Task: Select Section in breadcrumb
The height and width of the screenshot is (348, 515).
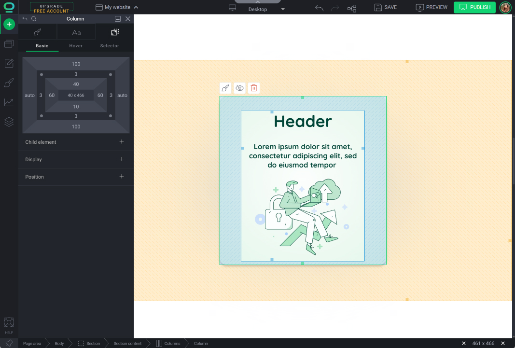Action: point(89,343)
